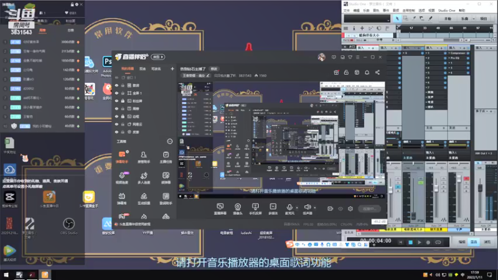Click the add scene plus button
Screen dimensions: 498x280
(172, 68)
